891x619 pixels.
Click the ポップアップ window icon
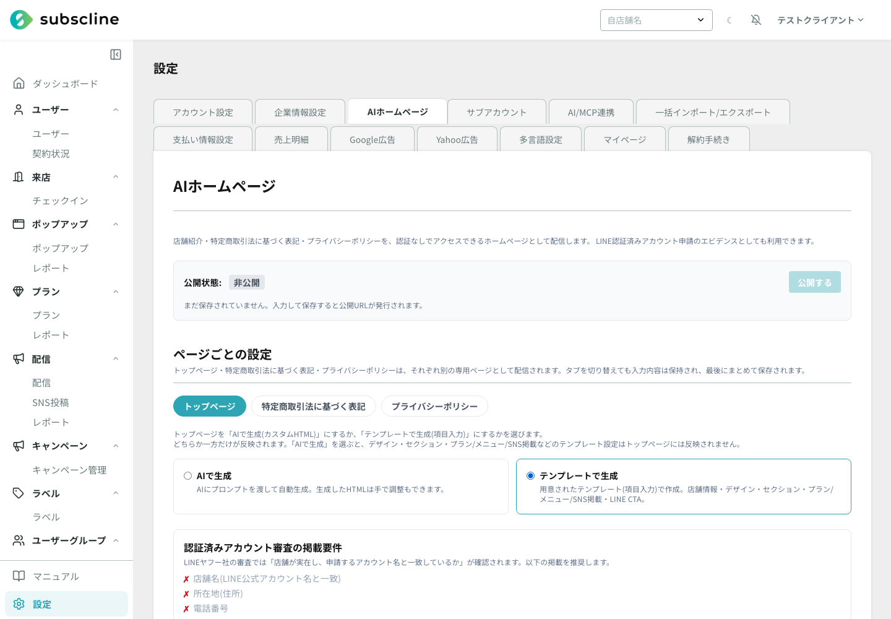(x=19, y=224)
